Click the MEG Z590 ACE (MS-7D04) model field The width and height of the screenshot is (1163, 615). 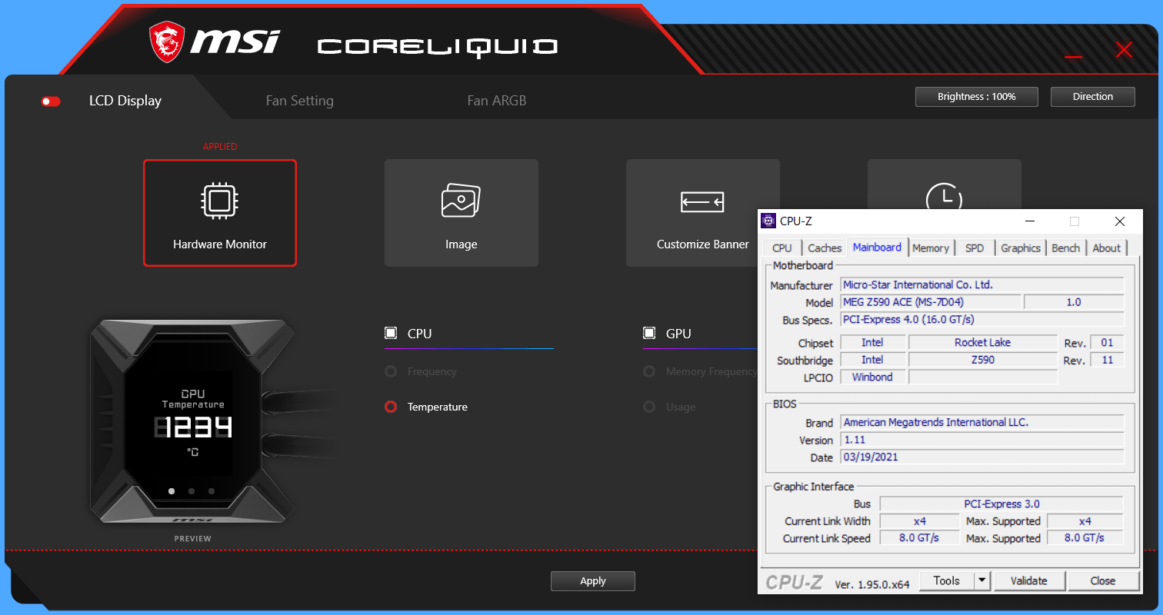coord(931,302)
